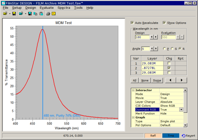Select the Merit Function property row

pyautogui.click(x=159, y=113)
